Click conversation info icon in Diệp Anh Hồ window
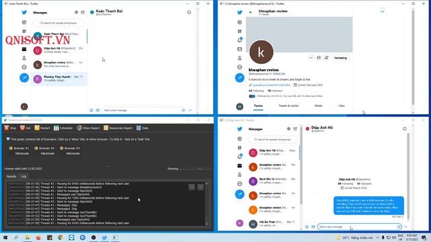 tap(405, 128)
